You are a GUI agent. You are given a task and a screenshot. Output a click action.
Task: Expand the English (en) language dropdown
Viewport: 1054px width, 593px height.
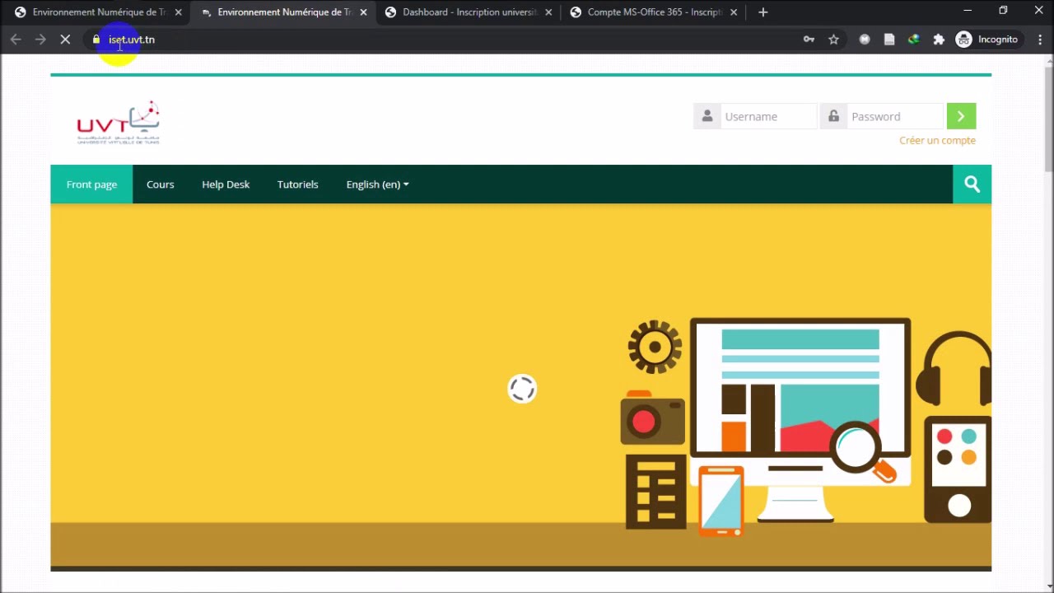(x=377, y=184)
